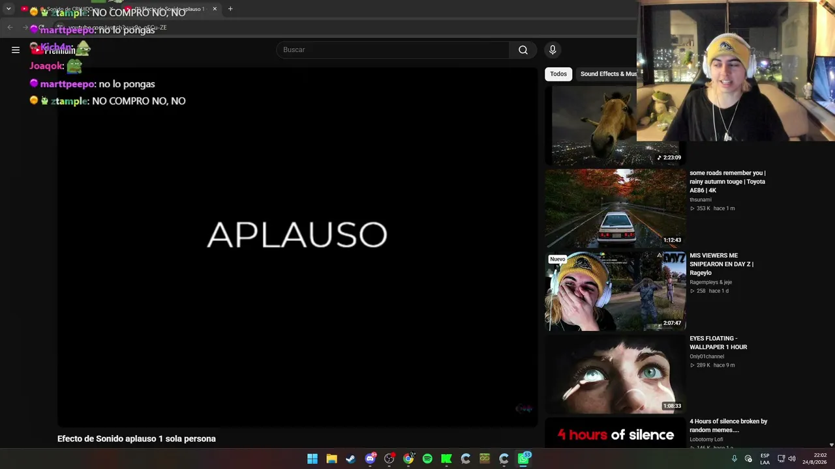Open the DayZ sniper video thumbnail
835x469 pixels.
point(615,291)
